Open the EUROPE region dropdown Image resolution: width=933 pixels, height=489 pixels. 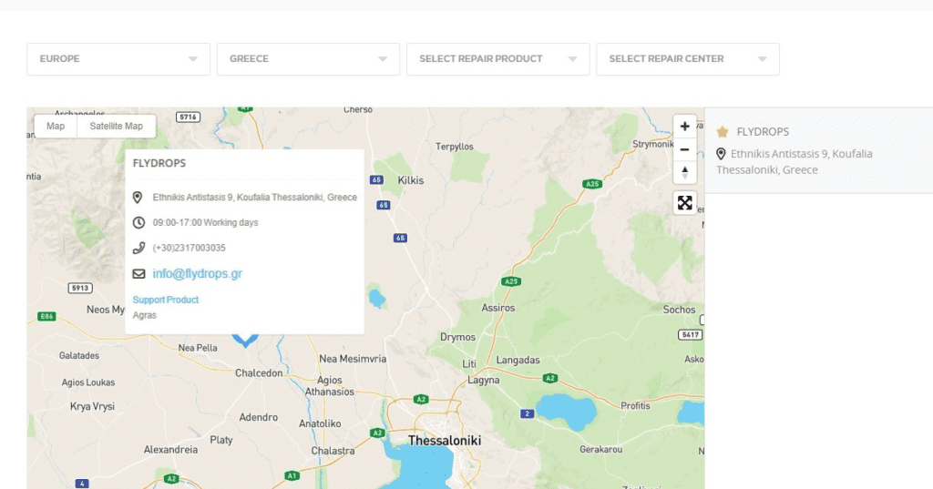118,59
